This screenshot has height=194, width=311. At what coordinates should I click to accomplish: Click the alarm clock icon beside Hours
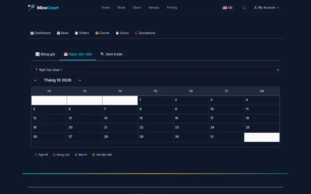coord(117,33)
